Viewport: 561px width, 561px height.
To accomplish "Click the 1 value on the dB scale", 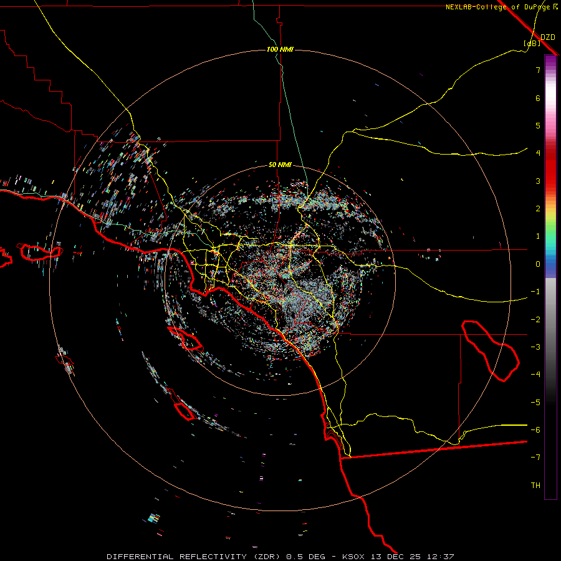I will pos(538,236).
